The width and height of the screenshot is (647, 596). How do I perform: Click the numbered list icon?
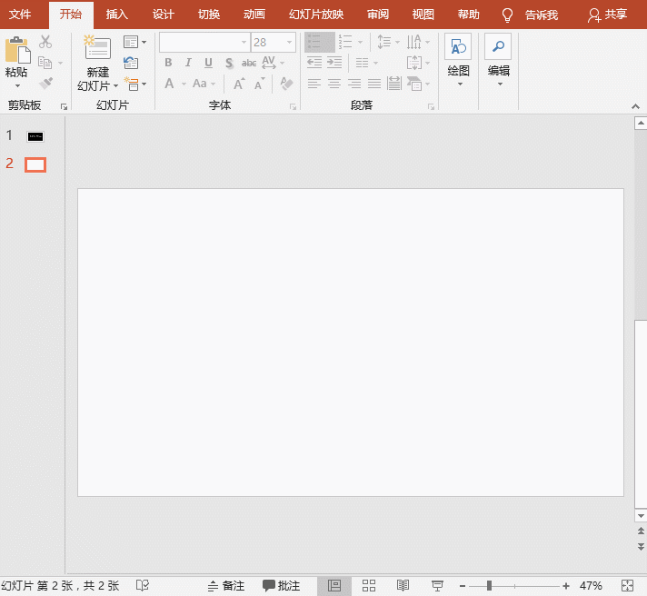(345, 42)
